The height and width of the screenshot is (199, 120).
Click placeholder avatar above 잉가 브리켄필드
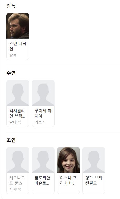coord(94,160)
